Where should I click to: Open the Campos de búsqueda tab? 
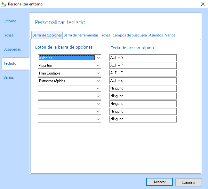click(x=130, y=35)
